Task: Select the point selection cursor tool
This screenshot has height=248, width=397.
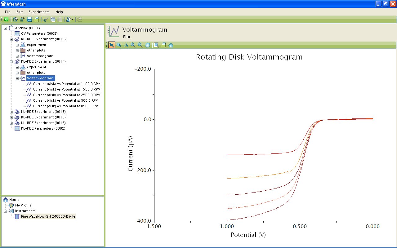Action: pyautogui.click(x=119, y=45)
